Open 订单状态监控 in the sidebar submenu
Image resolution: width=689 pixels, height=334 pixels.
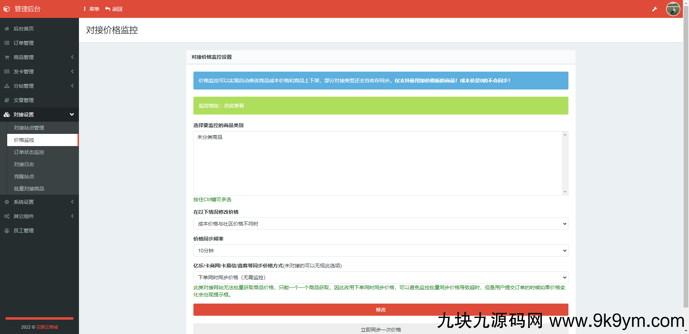click(x=29, y=152)
